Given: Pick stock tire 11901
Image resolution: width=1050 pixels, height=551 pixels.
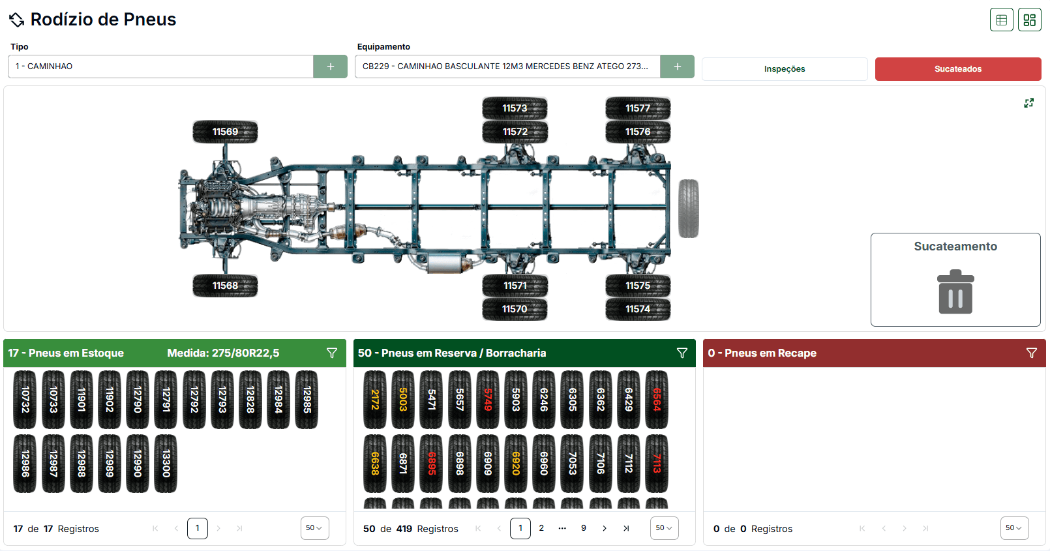Looking at the screenshot, I should (x=82, y=400).
